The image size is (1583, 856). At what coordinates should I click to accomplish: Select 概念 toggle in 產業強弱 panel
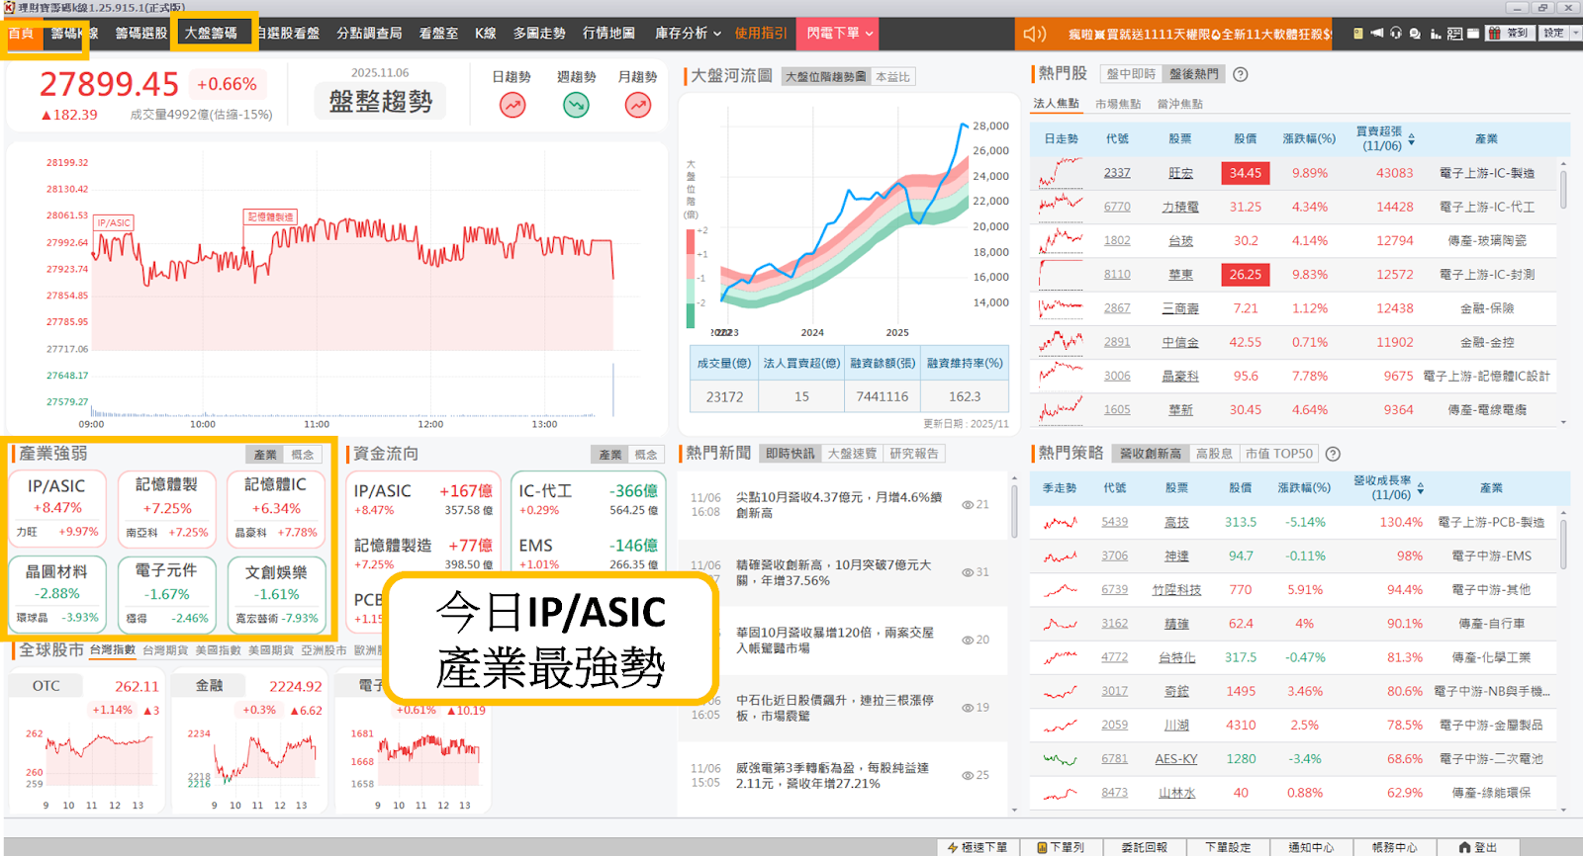coord(303,455)
